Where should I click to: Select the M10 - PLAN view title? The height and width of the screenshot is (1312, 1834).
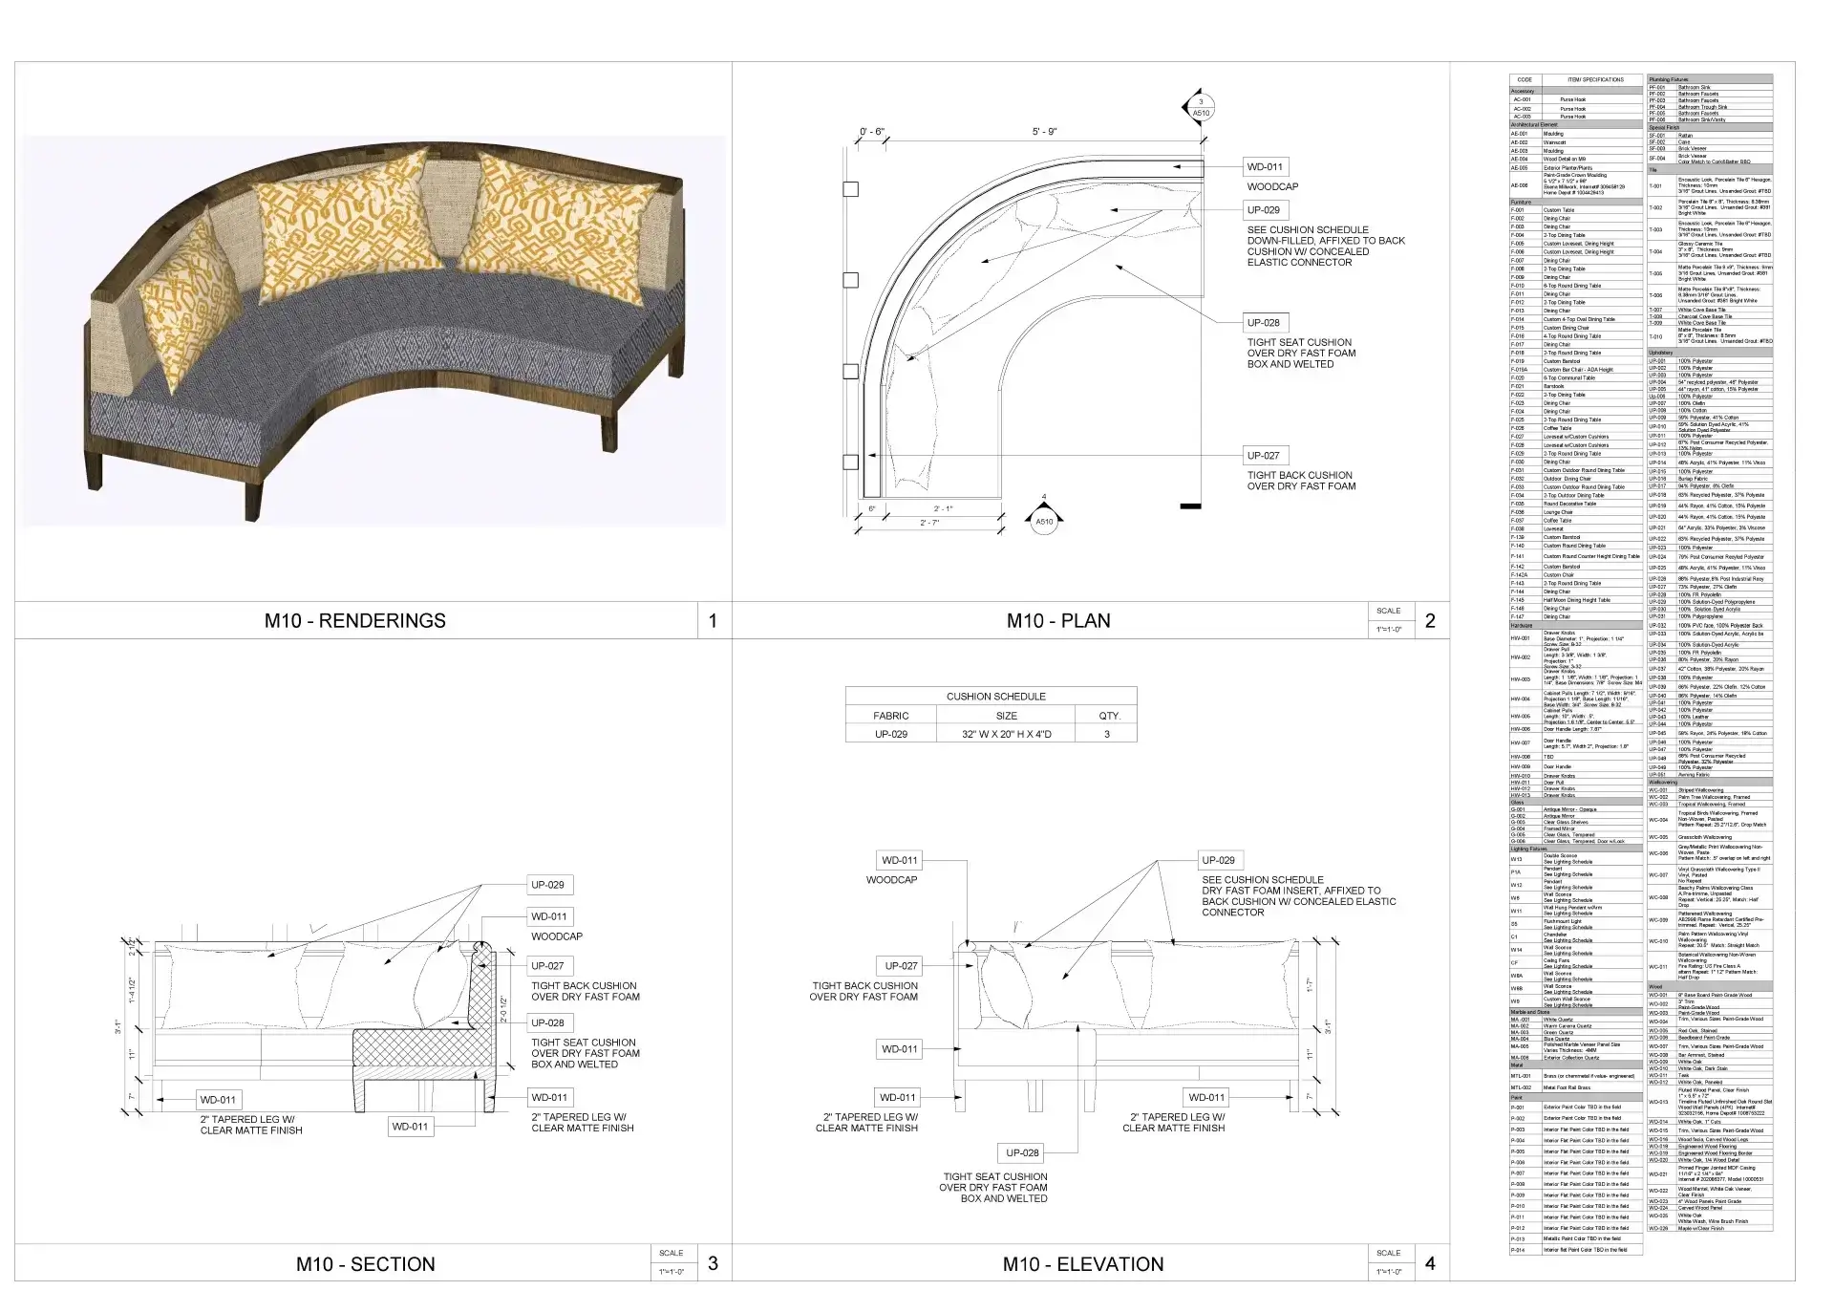coord(1058,621)
